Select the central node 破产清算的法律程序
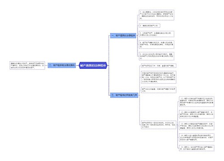Image resolution: width=224 pixels, height=161 pixels. (93, 65)
